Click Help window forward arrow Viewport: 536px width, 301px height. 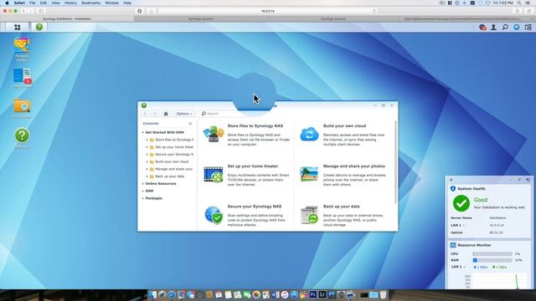coord(155,114)
